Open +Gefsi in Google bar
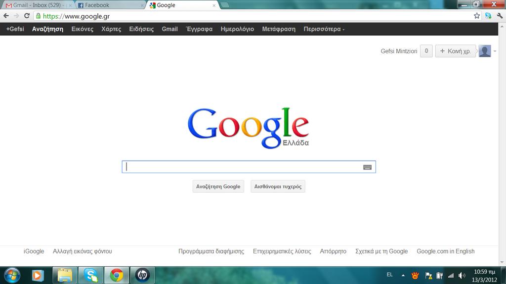The image size is (506, 284). pyautogui.click(x=15, y=29)
